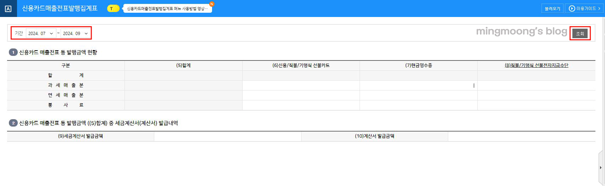The image size is (605, 186).
Task: Click the orange N notification badge
Action: coord(212,4)
